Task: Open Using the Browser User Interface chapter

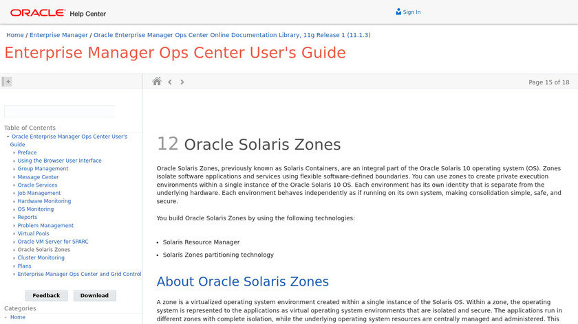Action: (x=59, y=161)
